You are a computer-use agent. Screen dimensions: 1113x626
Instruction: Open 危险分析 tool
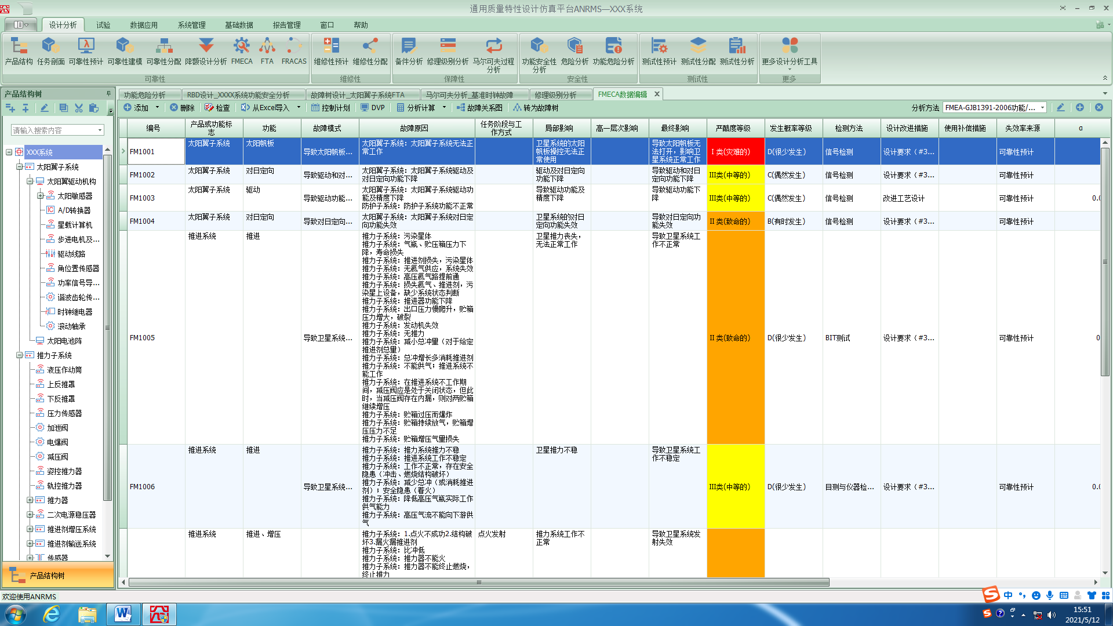(574, 51)
